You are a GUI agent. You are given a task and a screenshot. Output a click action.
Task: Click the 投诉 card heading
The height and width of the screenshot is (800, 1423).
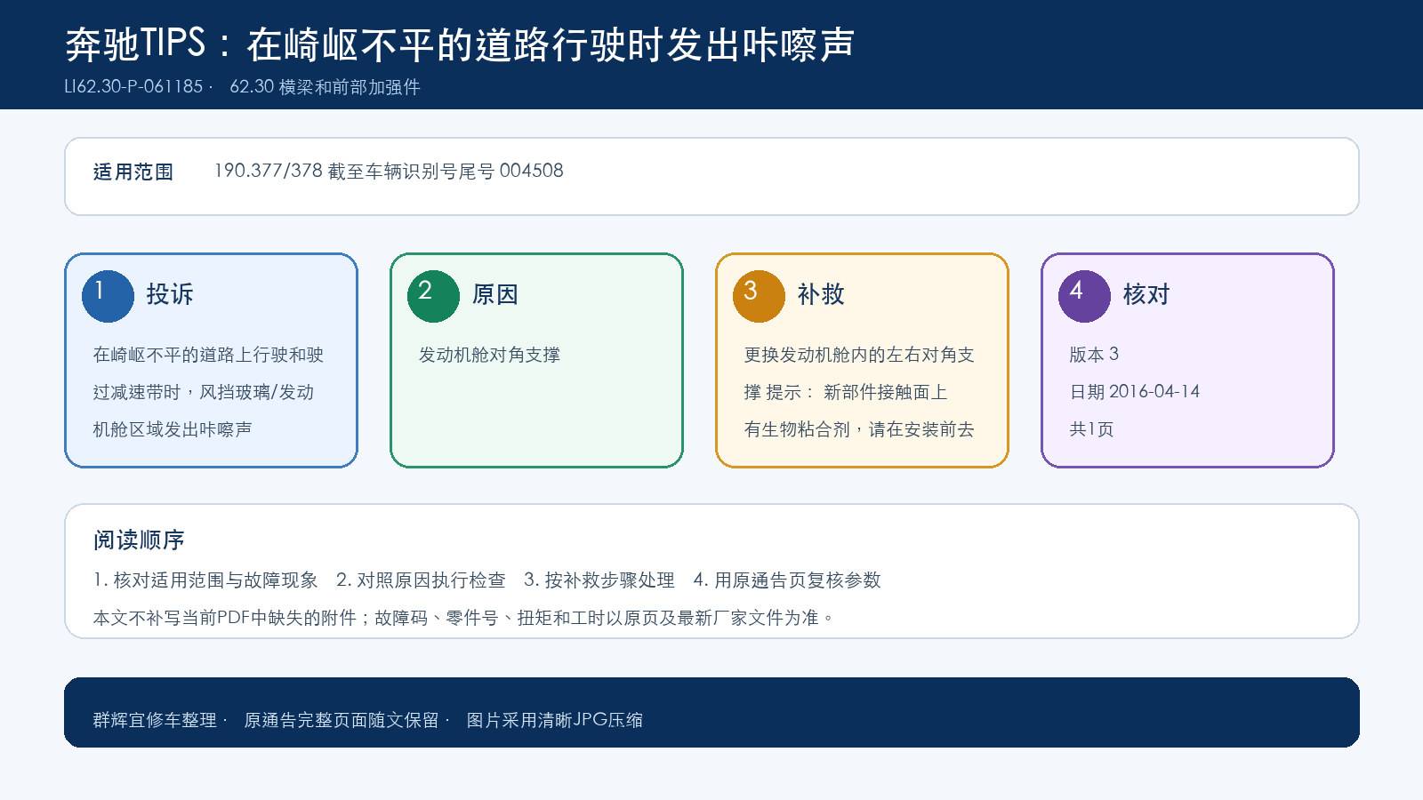tap(170, 294)
